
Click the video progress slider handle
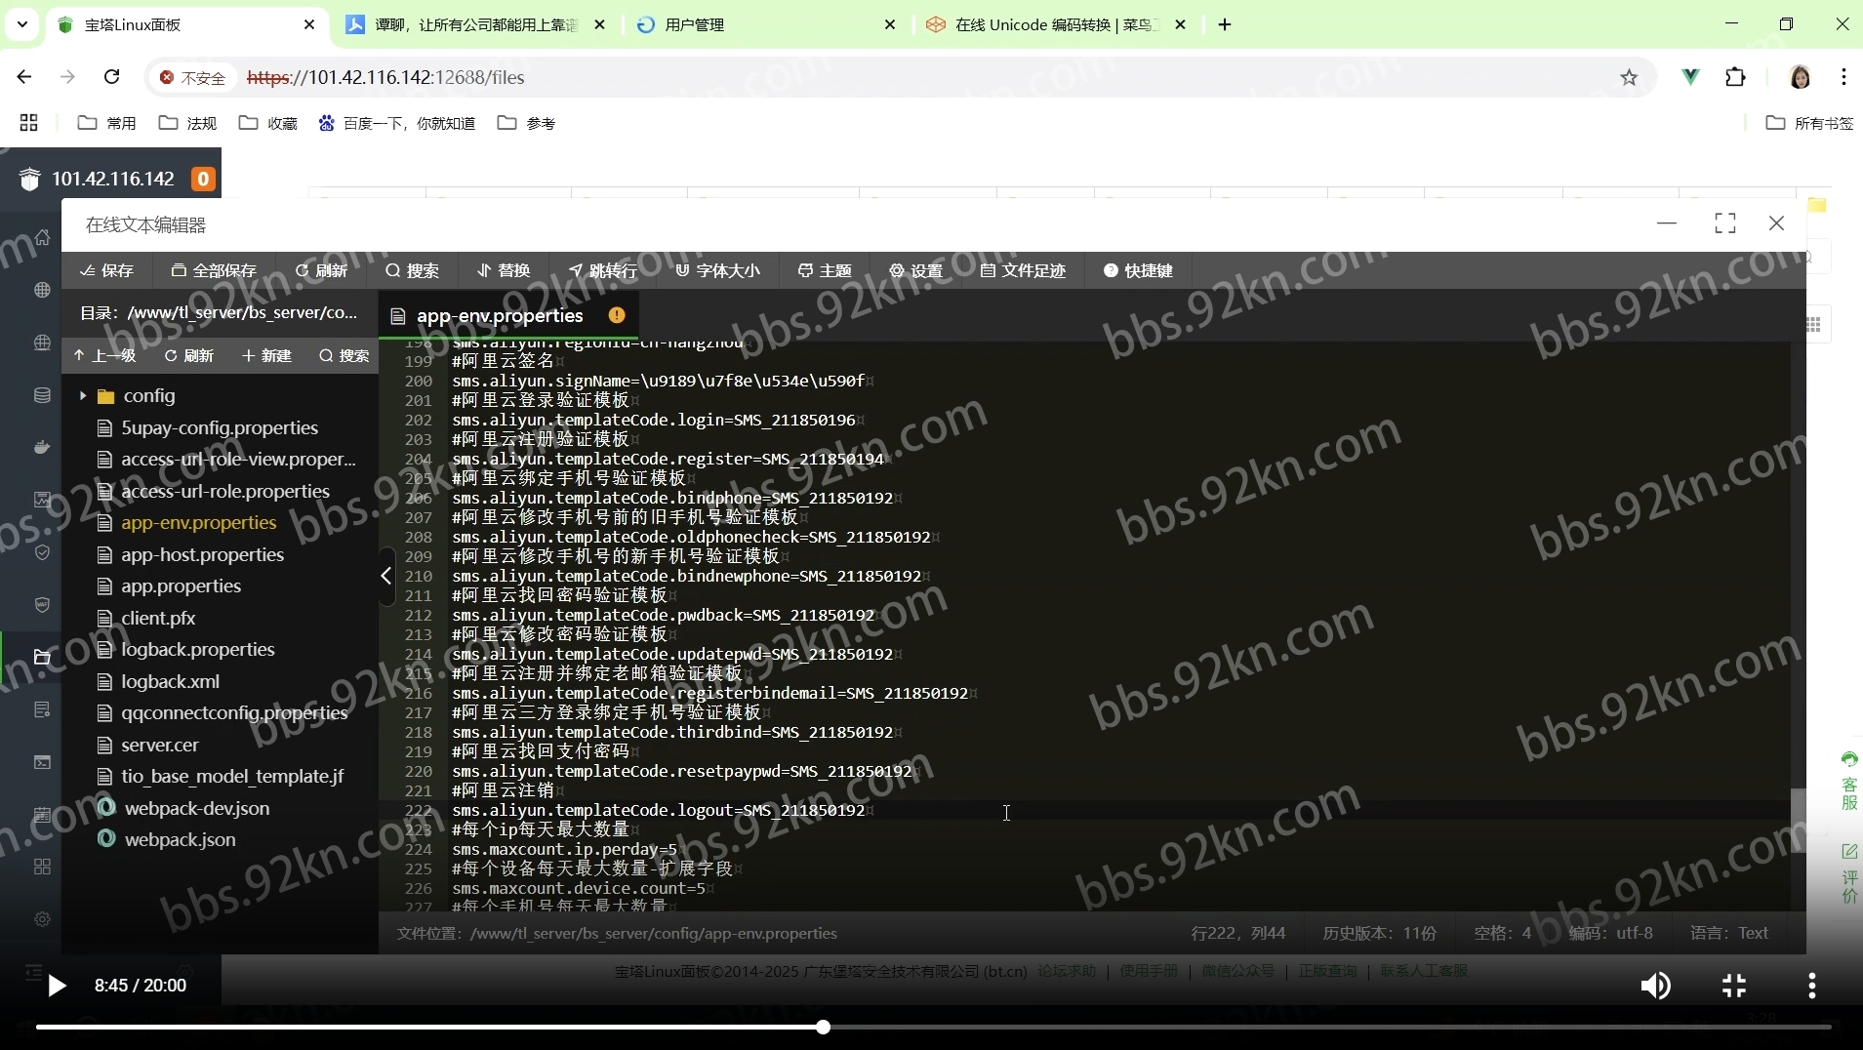click(824, 1027)
